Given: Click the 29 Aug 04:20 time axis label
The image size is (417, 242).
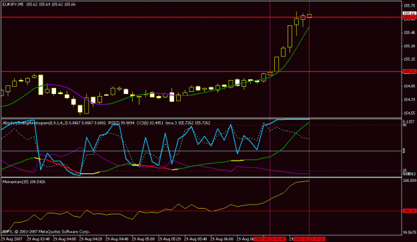Looking at the screenshot, I should pyautogui.click(x=91, y=239).
